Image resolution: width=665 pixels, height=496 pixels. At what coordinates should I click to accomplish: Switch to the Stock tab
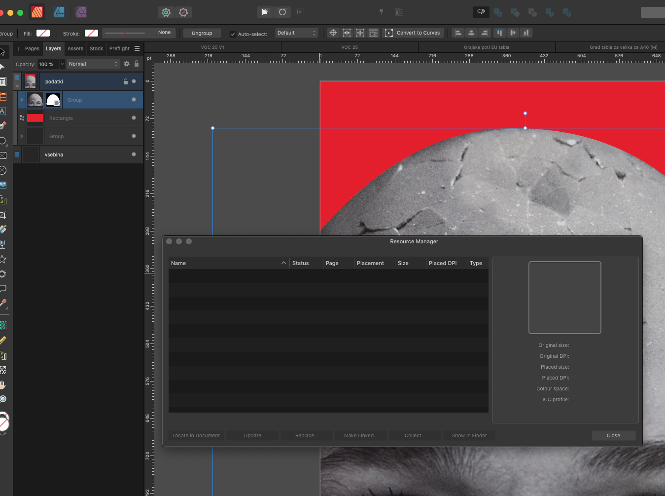[97, 48]
